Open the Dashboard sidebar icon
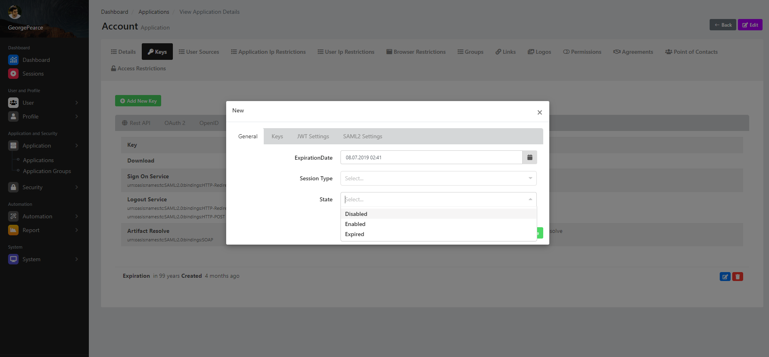This screenshot has height=357, width=769. (13, 60)
